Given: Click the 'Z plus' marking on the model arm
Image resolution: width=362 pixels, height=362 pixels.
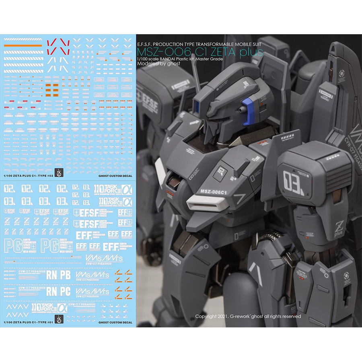Looking at the screenshot, I should [x=339, y=229].
